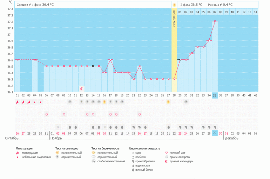Click the positive ovulation test icon on day 27

click(x=168, y=102)
